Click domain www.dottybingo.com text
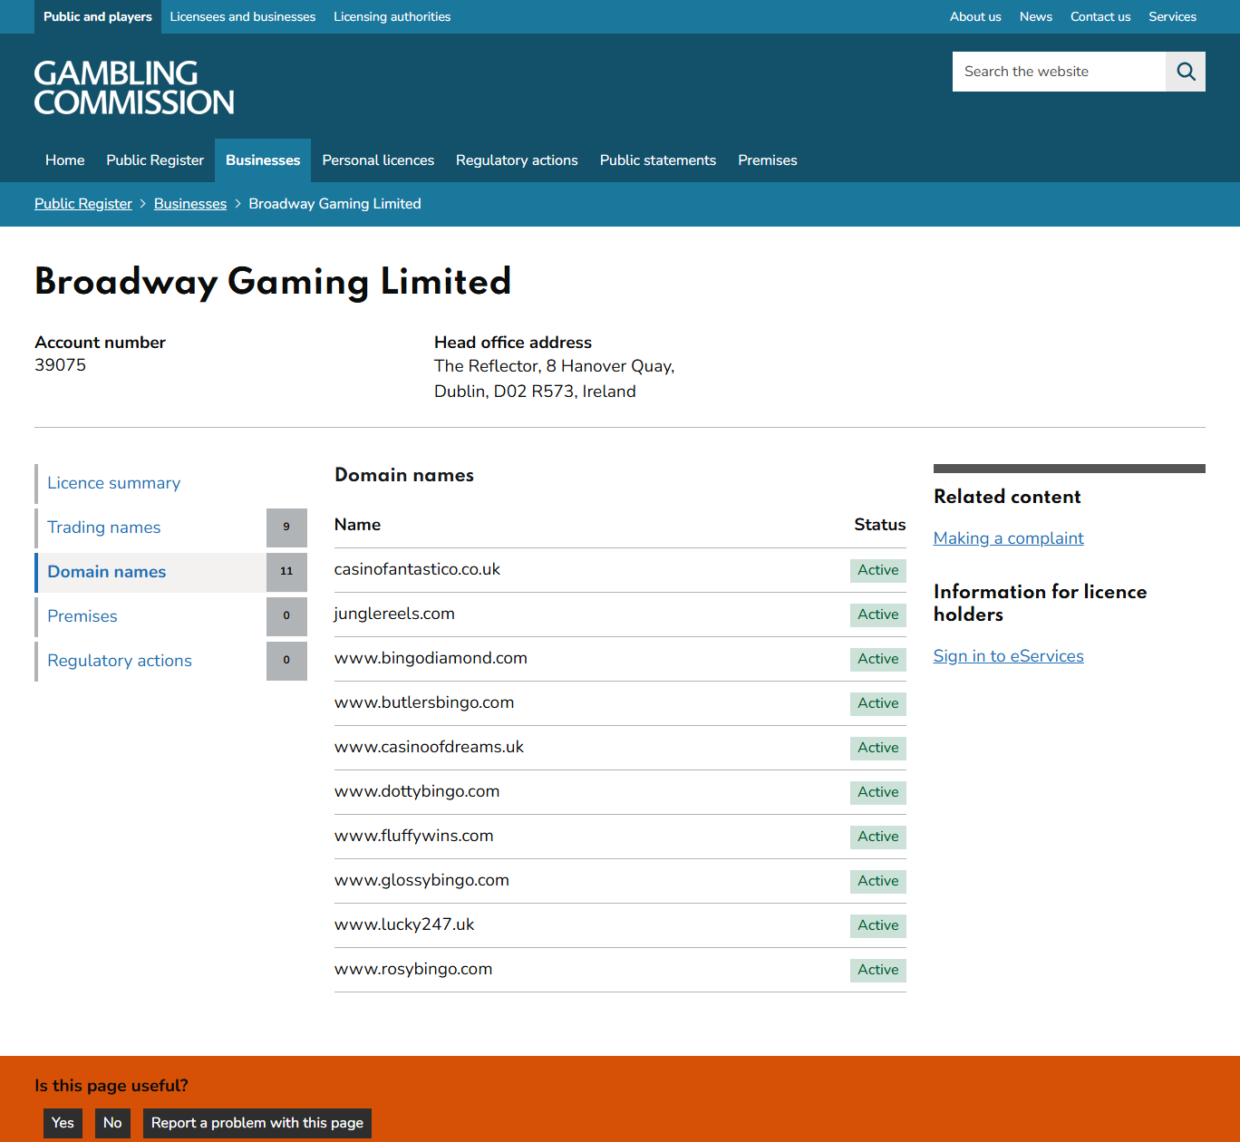The height and width of the screenshot is (1142, 1240). pyautogui.click(x=417, y=791)
